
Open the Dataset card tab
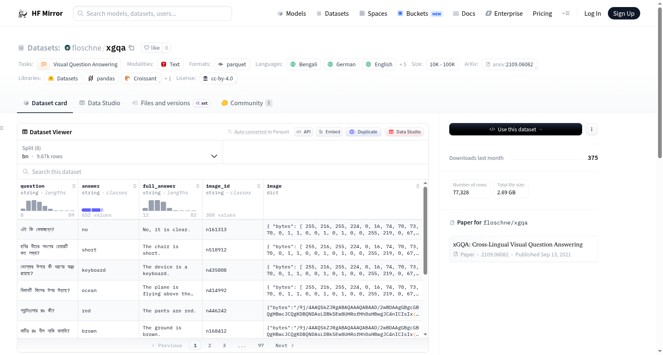click(x=45, y=103)
